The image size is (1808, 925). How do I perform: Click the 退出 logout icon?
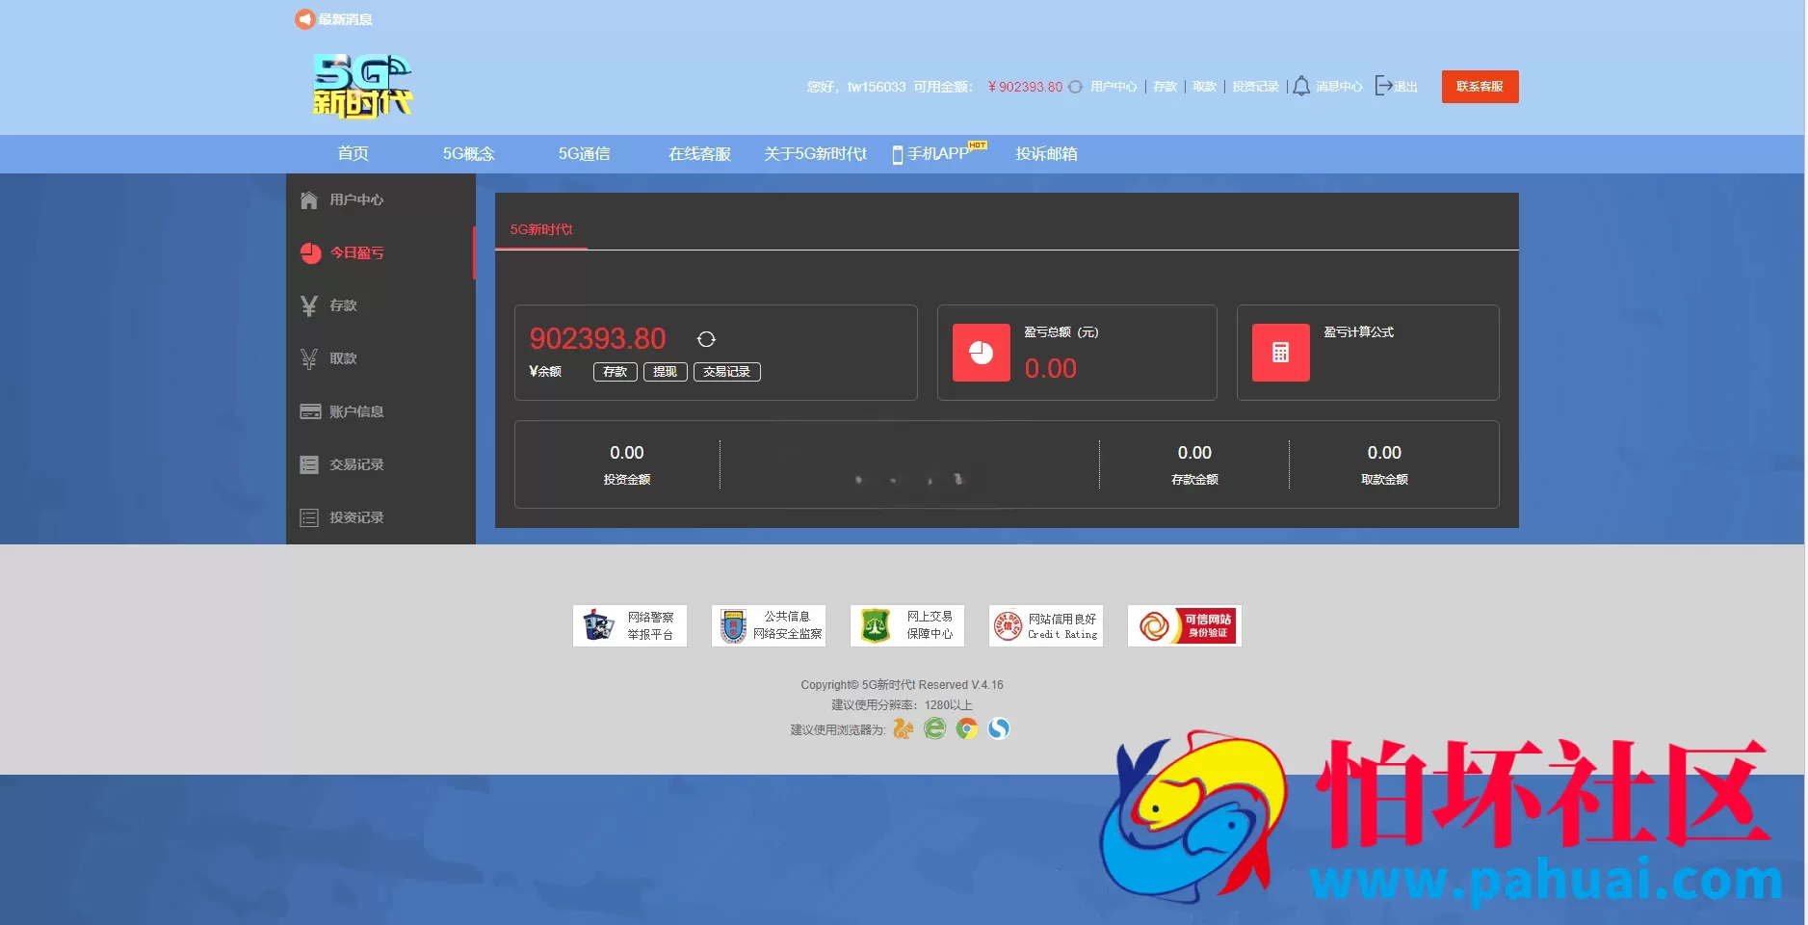coord(1383,86)
